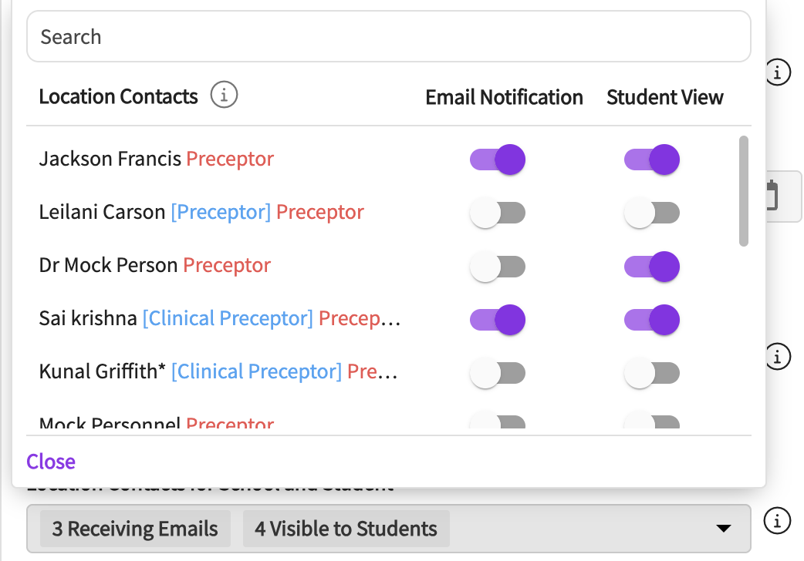The height and width of the screenshot is (561, 804).
Task: Click info icon beside the bottom dropdown
Action: pyautogui.click(x=777, y=521)
